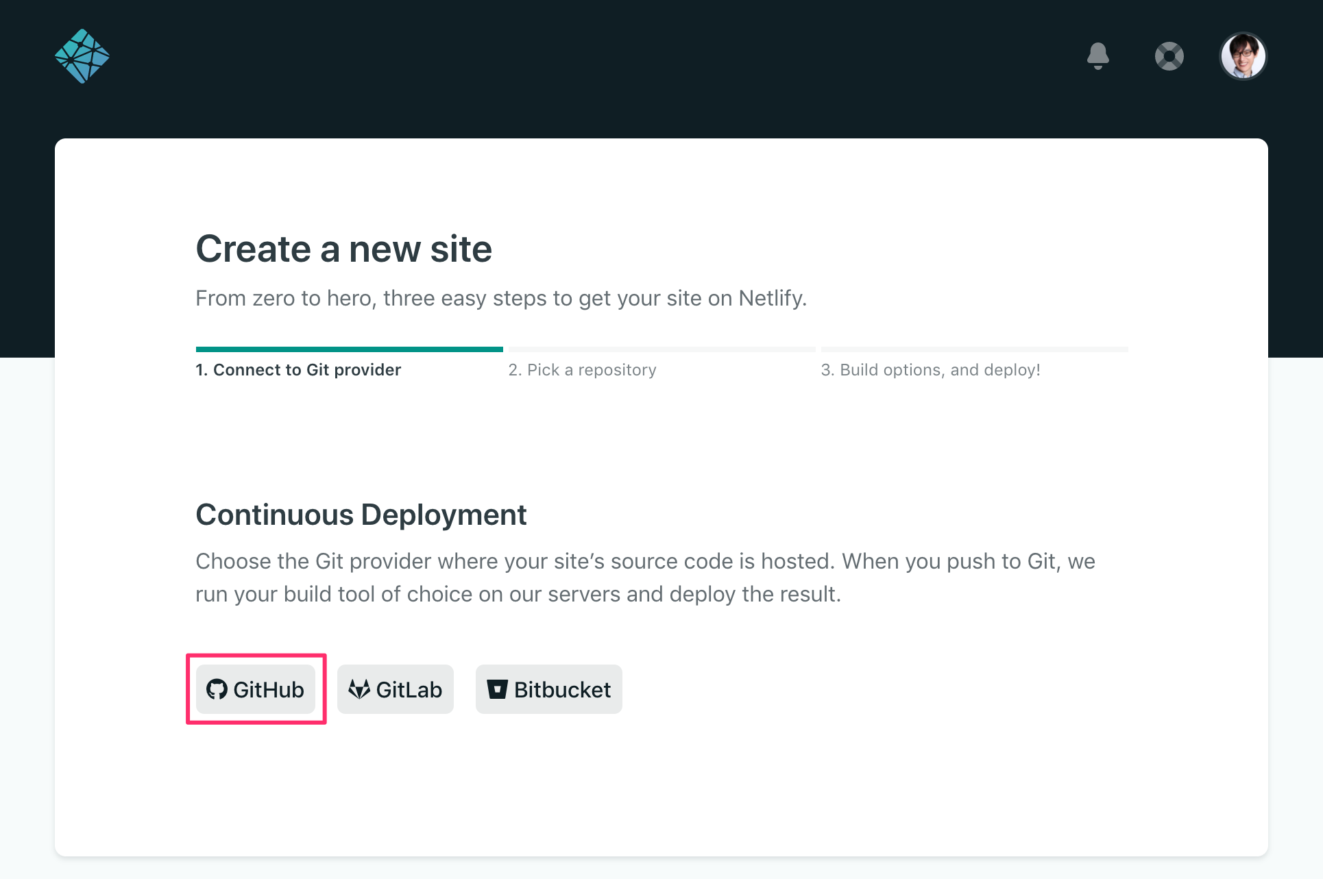The image size is (1323, 879).
Task: Connect with the GitLab button
Action: 396,689
